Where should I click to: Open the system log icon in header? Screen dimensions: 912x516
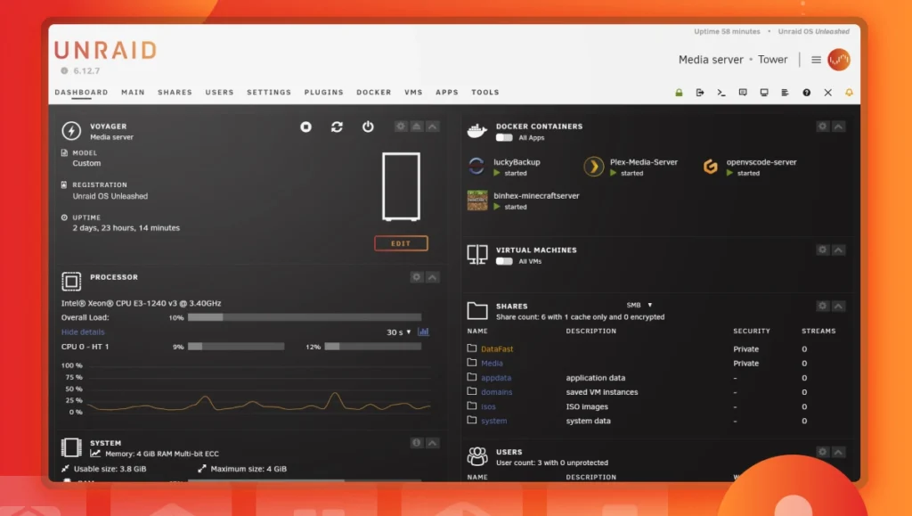pyautogui.click(x=785, y=92)
